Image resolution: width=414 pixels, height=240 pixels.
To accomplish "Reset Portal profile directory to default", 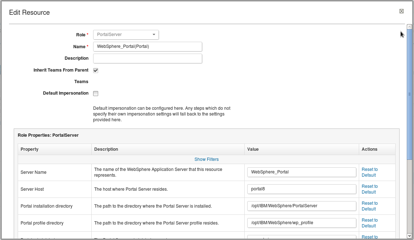I will (370, 223).
